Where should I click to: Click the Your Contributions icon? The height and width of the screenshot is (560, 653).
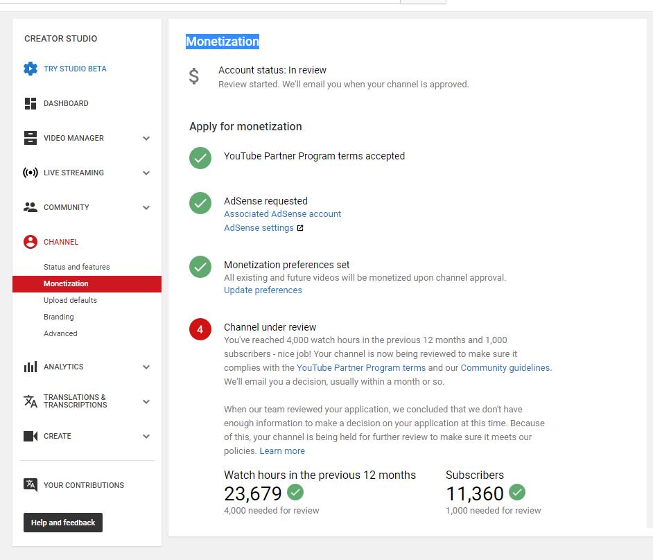tap(31, 484)
